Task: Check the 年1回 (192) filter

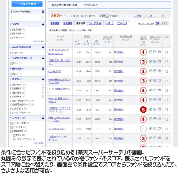Action: coord(11,38)
